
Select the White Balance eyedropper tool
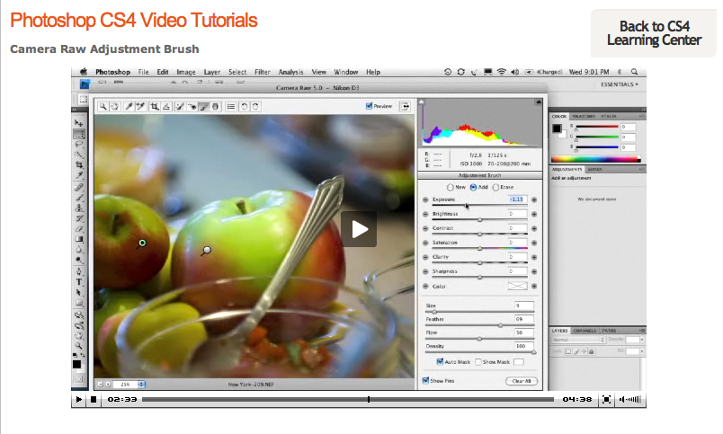129,106
